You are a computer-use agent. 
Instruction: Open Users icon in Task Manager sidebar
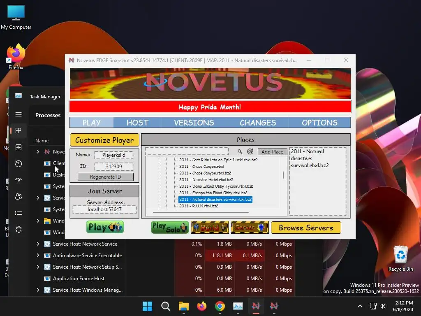tap(19, 196)
